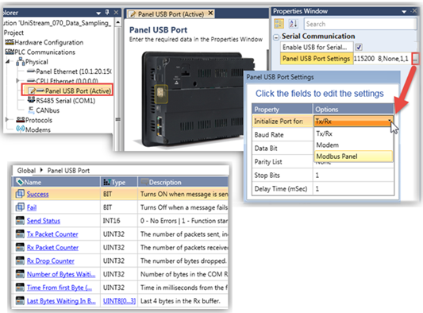Click the Physical node network icon
Viewport: 423px width, 313px height.
tap(20, 62)
